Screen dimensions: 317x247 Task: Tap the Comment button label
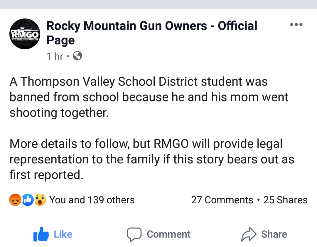coord(168,234)
